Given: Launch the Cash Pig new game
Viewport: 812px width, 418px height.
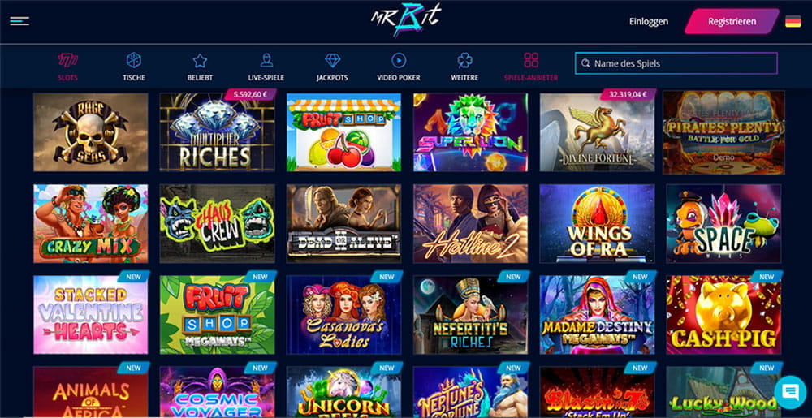Looking at the screenshot, I should click(x=724, y=315).
